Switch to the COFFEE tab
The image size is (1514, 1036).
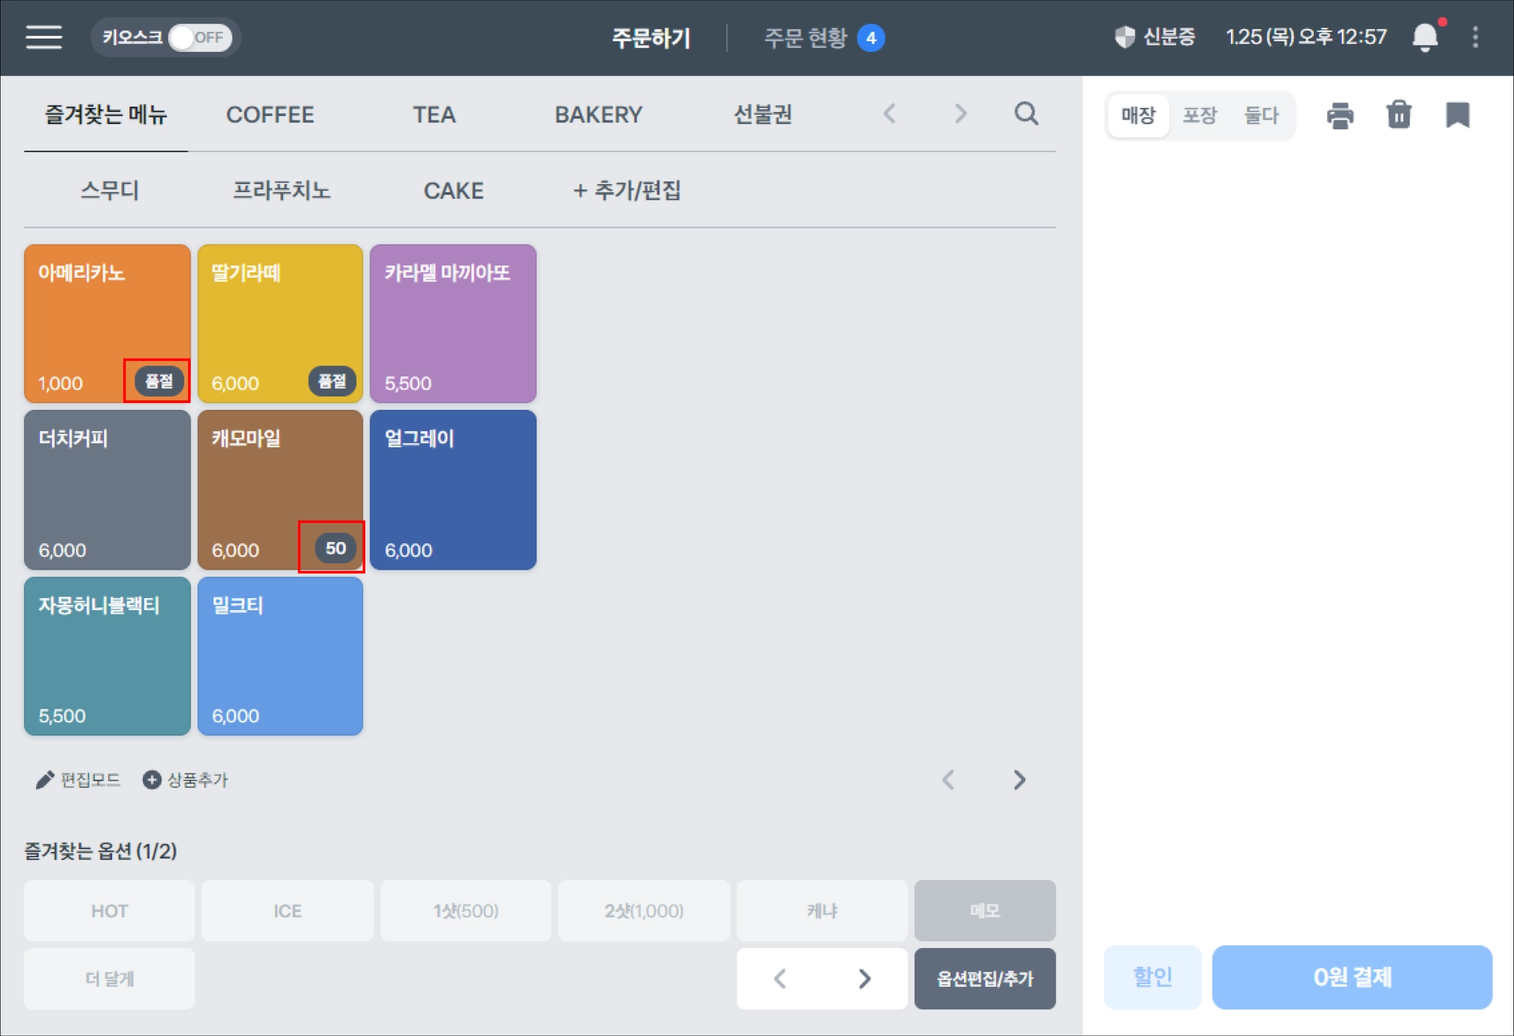coord(270,115)
